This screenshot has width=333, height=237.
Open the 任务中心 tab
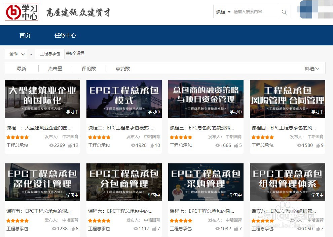click(65, 35)
